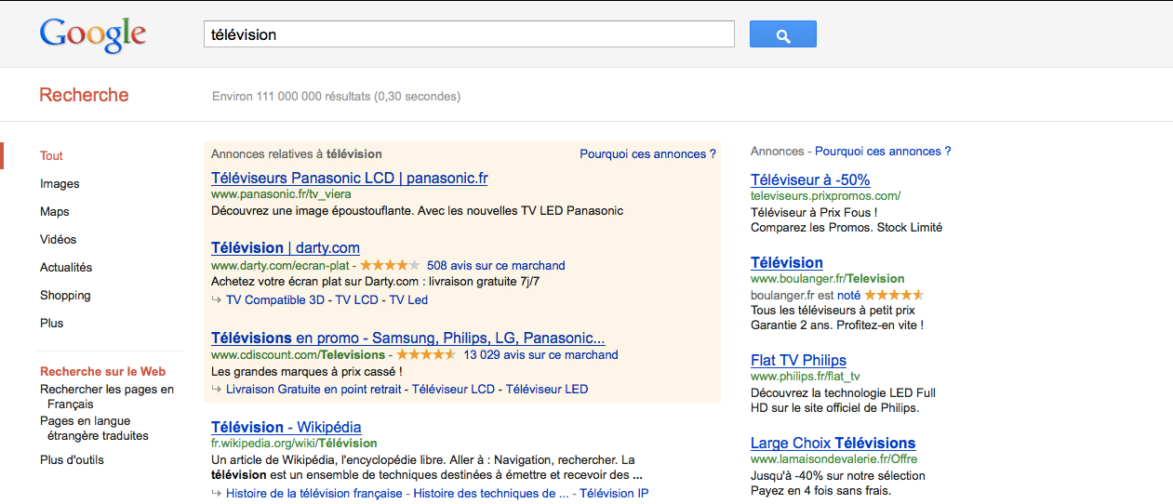
Task: Open Téléviseurs Panasonic LCD ad link
Action: click(x=350, y=178)
